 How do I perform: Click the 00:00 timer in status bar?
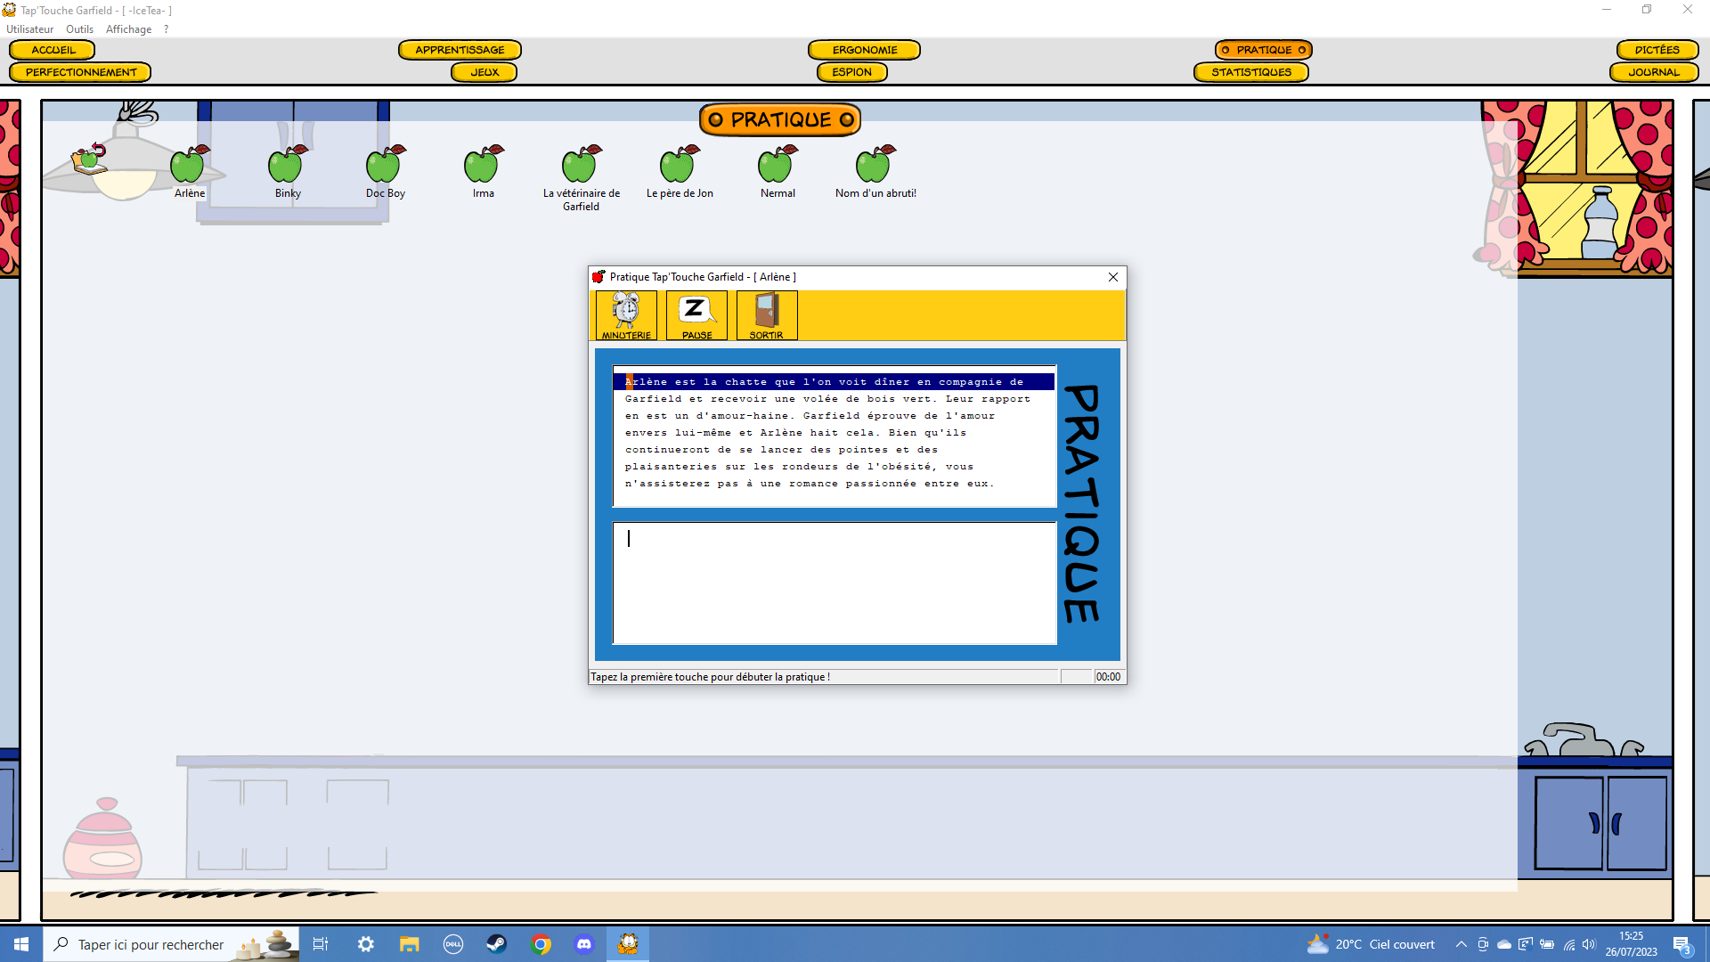tap(1108, 677)
